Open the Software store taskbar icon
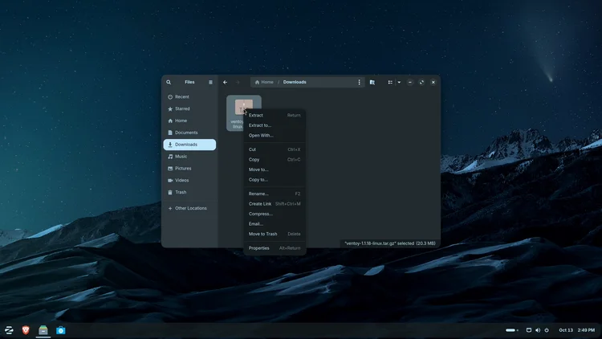Image resolution: width=602 pixels, height=339 pixels. [61, 330]
